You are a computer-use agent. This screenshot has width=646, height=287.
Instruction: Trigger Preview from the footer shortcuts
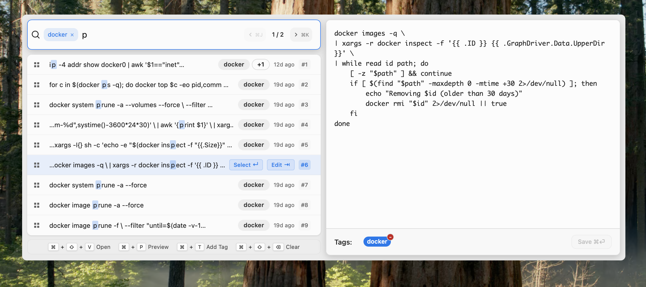[x=158, y=247]
